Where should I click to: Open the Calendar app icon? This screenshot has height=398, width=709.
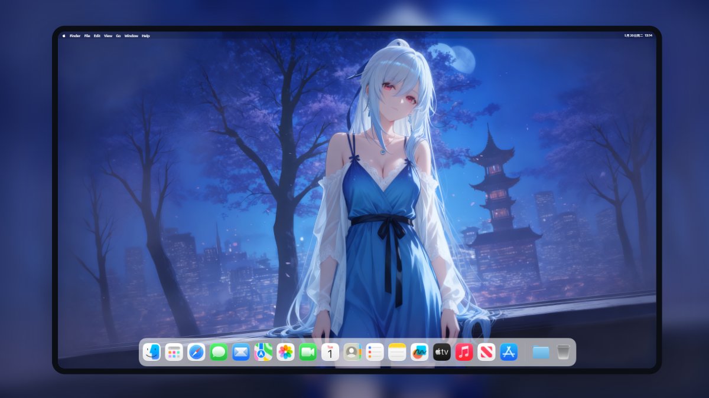[330, 352]
